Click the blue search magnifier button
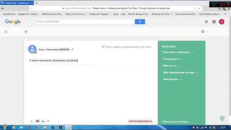 click(x=140, y=22)
